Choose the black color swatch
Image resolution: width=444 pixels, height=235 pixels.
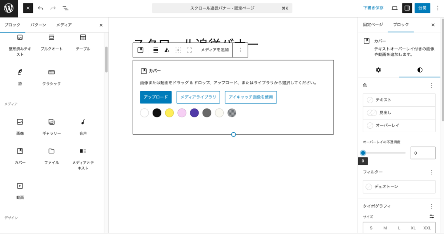tap(157, 113)
